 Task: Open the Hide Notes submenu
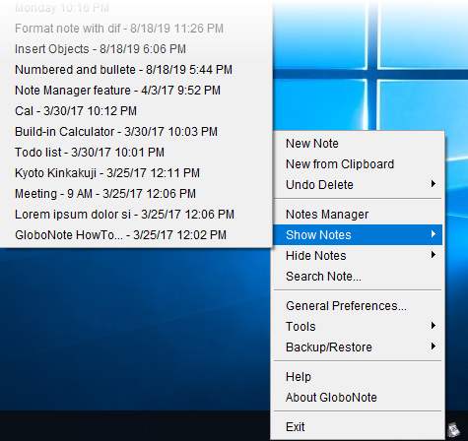click(x=358, y=256)
